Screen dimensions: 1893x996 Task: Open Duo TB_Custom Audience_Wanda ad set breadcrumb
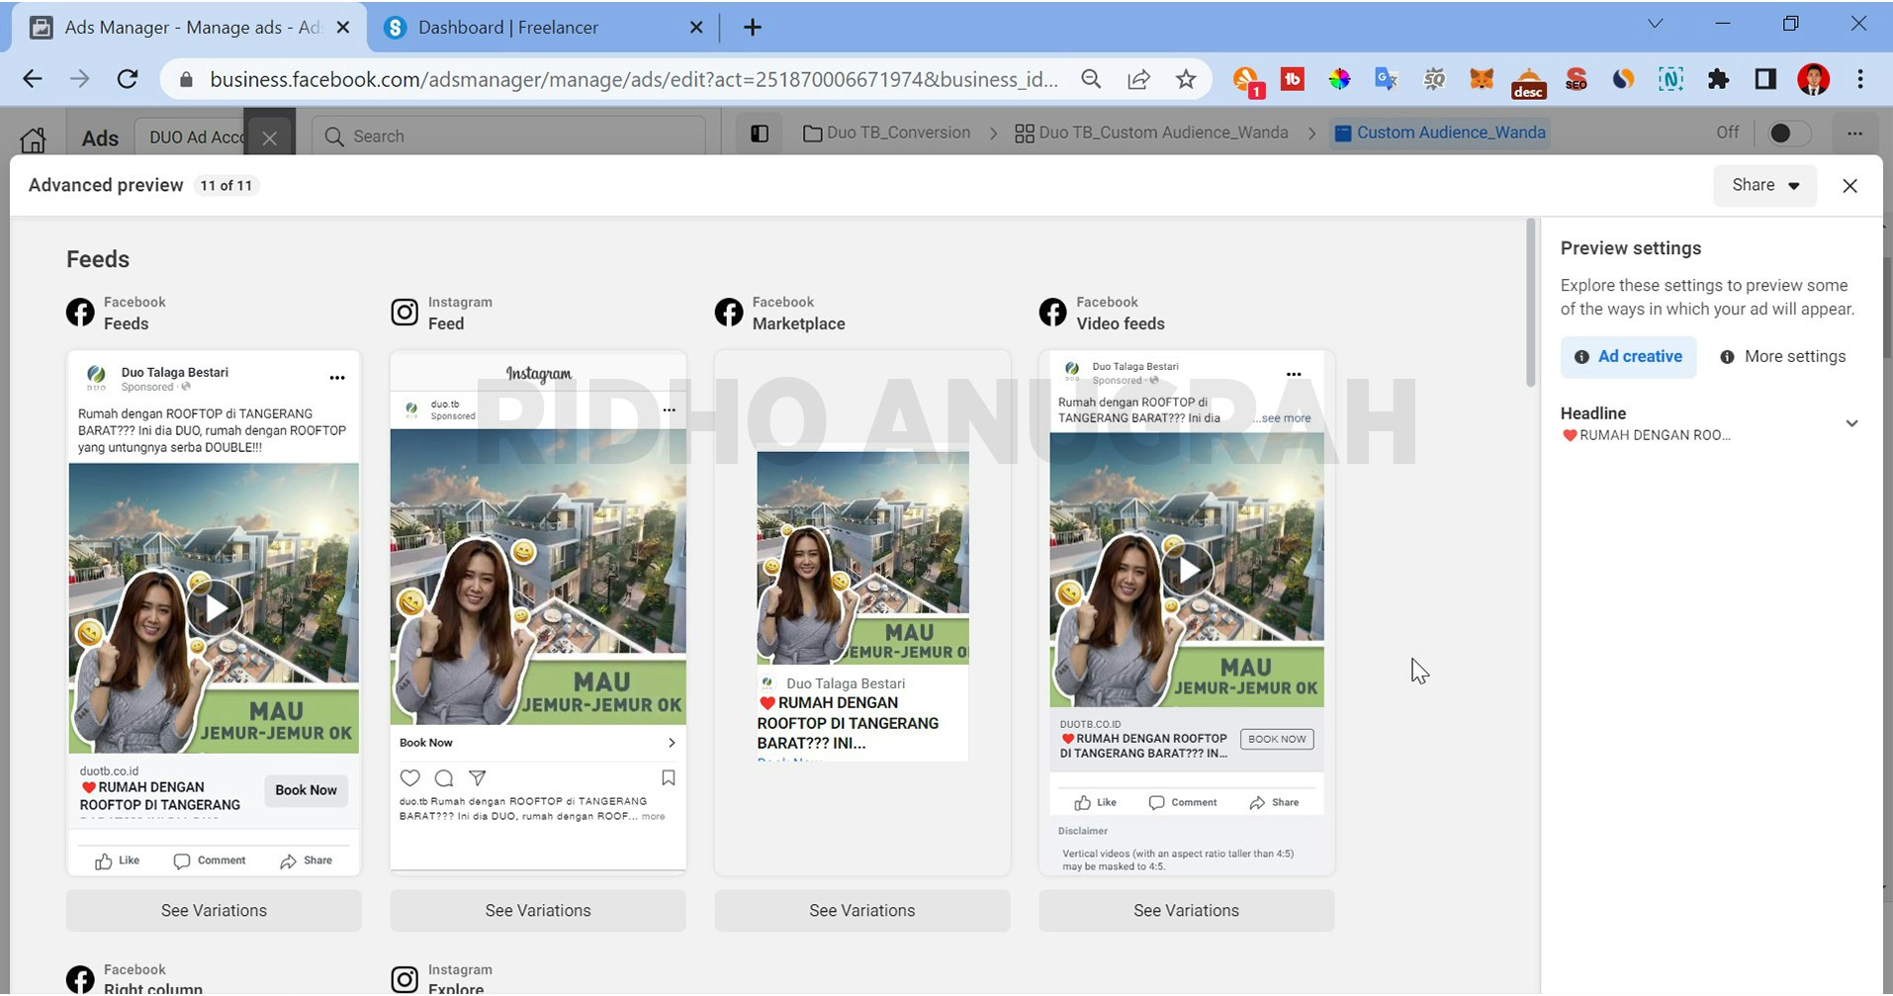pyautogui.click(x=1151, y=133)
